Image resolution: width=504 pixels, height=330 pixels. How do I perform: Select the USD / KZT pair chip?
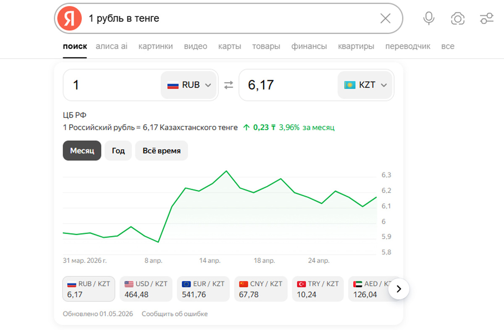coord(146,289)
